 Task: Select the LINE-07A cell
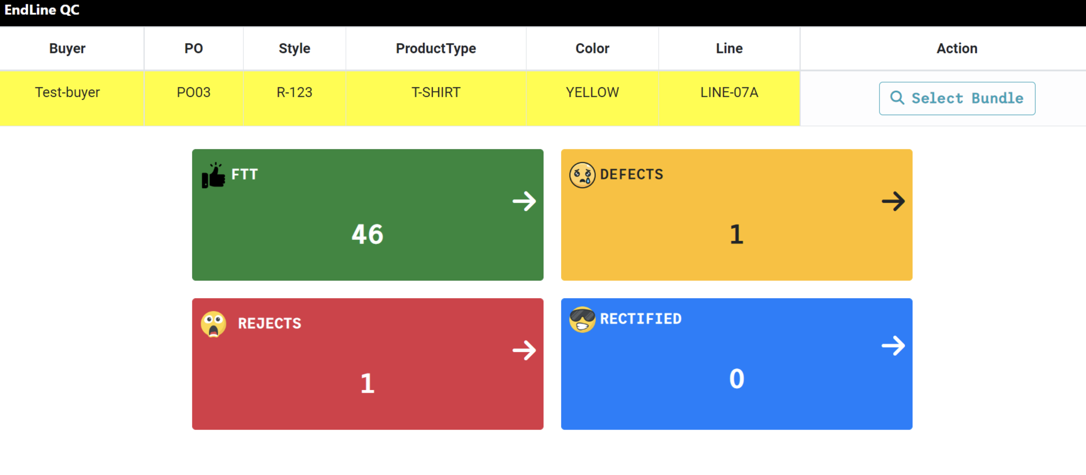[729, 92]
